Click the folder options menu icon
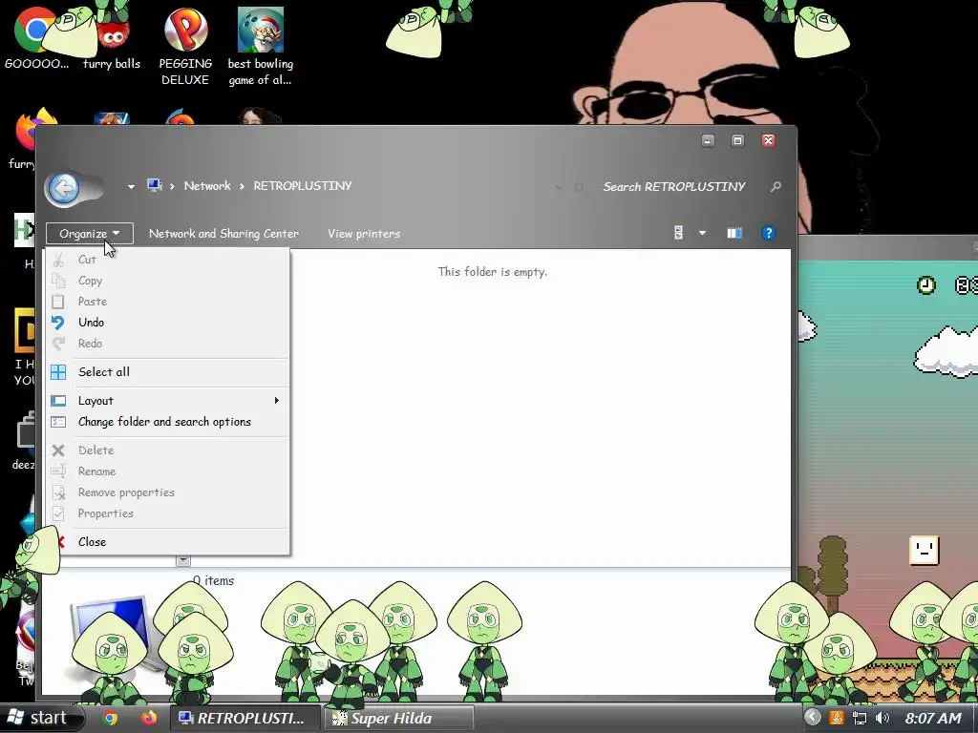This screenshot has height=733, width=978. (x=58, y=422)
